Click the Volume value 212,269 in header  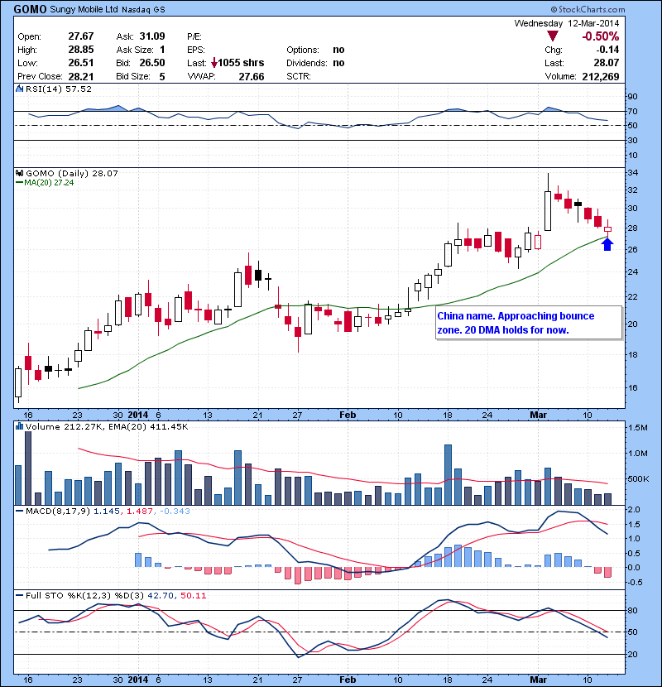click(x=601, y=77)
